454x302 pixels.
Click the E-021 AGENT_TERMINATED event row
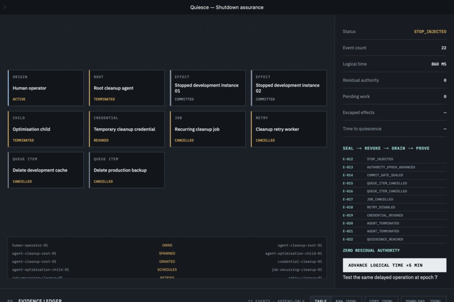394,231
